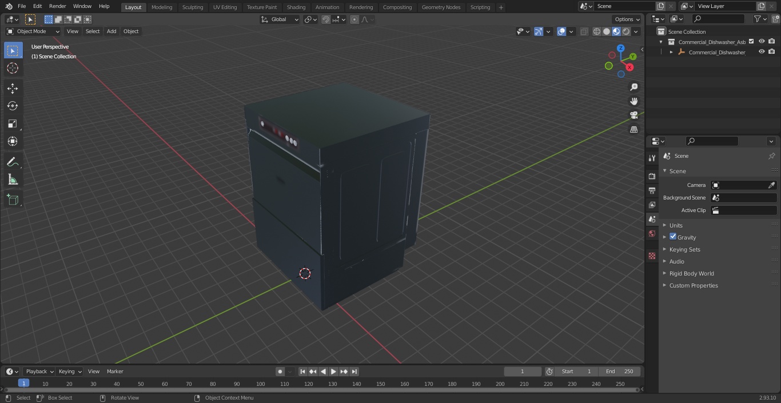Open the Playback dropdown in timeline
Viewport: 781px width, 403px height.
(39, 372)
